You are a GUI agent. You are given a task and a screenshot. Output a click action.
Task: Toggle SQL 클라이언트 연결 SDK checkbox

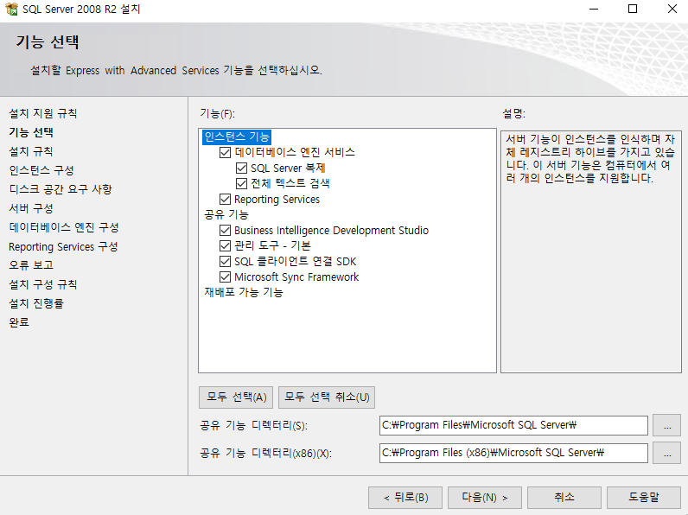(x=225, y=262)
